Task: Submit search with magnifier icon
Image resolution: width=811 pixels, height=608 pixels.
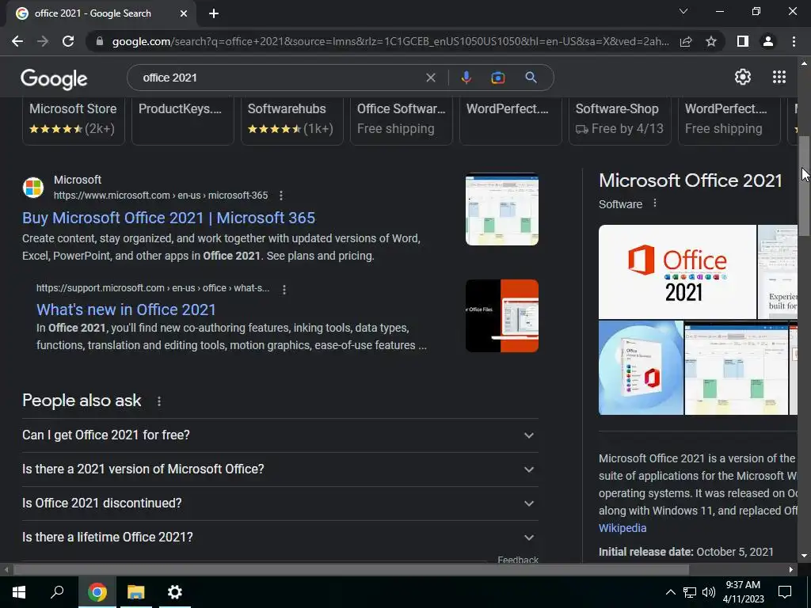Action: coord(531,78)
